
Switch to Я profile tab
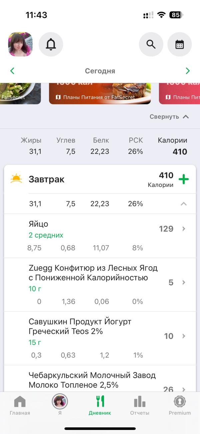click(x=60, y=405)
